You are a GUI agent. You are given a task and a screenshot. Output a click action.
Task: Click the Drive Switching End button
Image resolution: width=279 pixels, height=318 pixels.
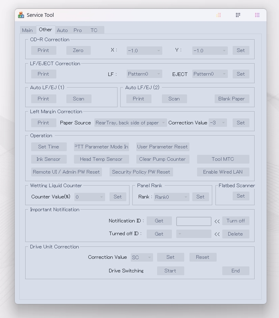tap(236, 271)
